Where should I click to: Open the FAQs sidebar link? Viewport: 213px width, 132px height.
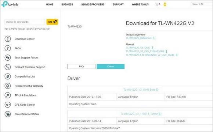pos(18,48)
